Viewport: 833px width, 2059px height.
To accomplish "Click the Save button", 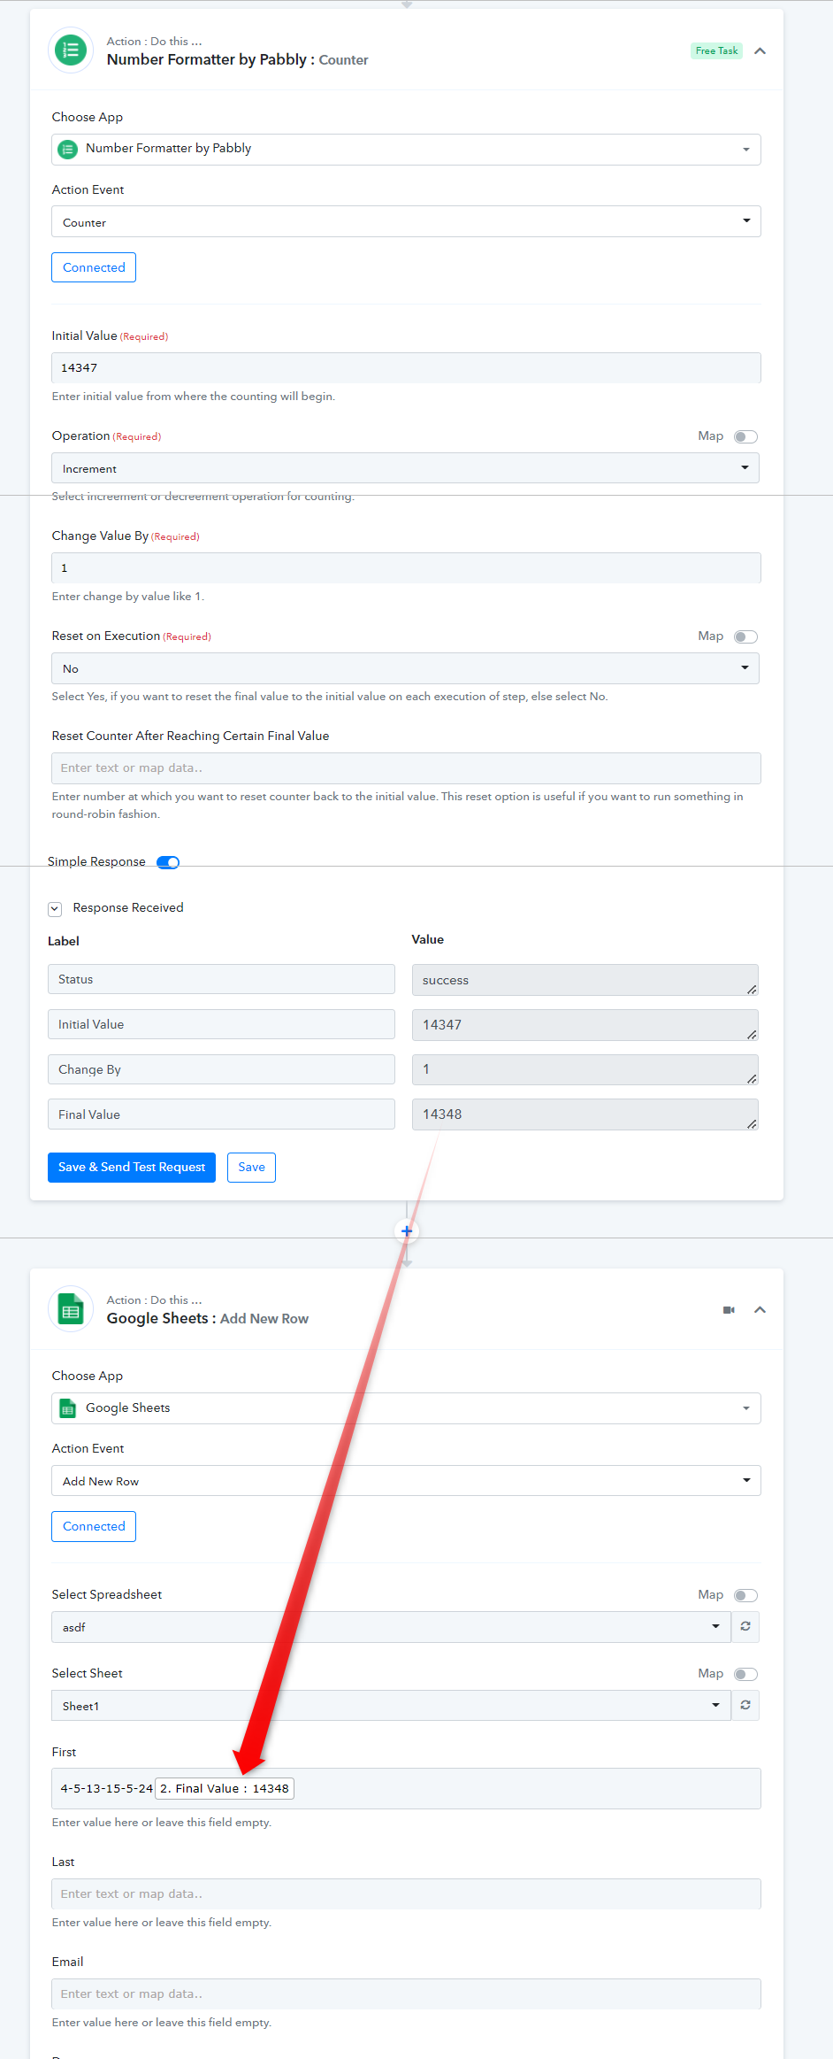I will 251,1168.
